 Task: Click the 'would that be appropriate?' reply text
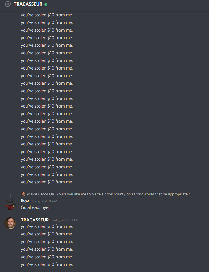click(167, 194)
